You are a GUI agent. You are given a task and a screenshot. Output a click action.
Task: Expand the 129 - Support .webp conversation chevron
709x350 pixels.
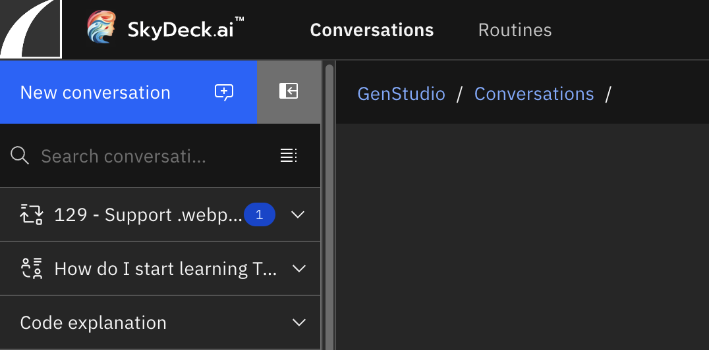coord(298,214)
